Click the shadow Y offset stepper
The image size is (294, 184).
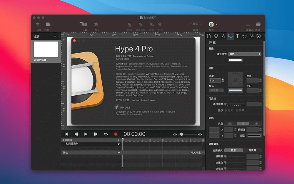coord(235,135)
